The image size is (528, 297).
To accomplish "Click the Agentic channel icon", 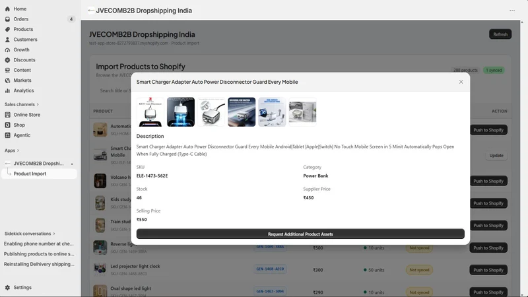I will pos(7,135).
